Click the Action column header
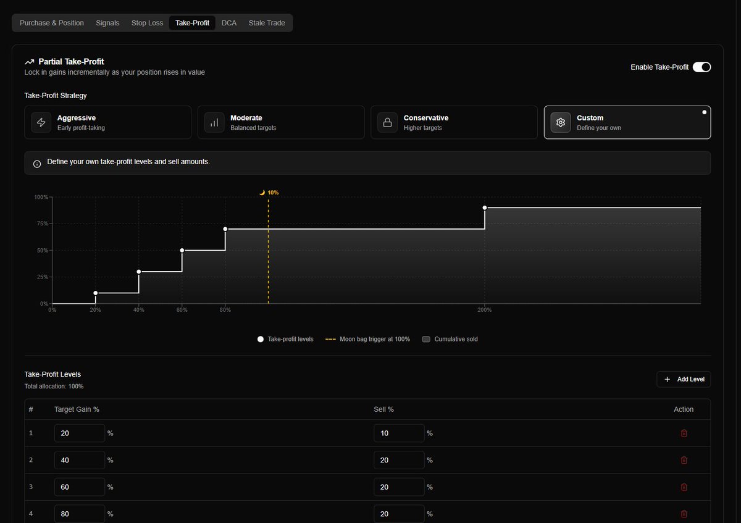 coord(684,409)
